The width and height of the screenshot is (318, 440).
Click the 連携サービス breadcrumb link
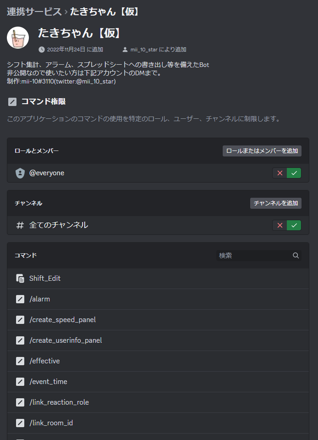(x=34, y=11)
